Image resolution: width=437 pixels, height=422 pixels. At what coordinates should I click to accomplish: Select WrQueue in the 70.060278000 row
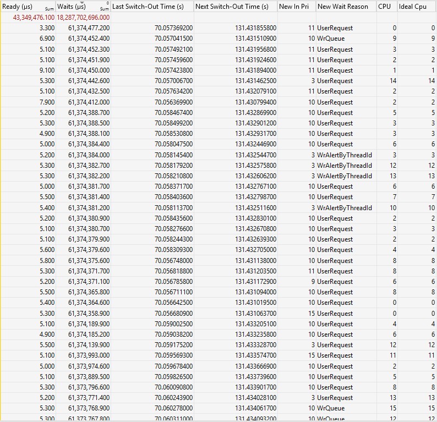pos(331,408)
